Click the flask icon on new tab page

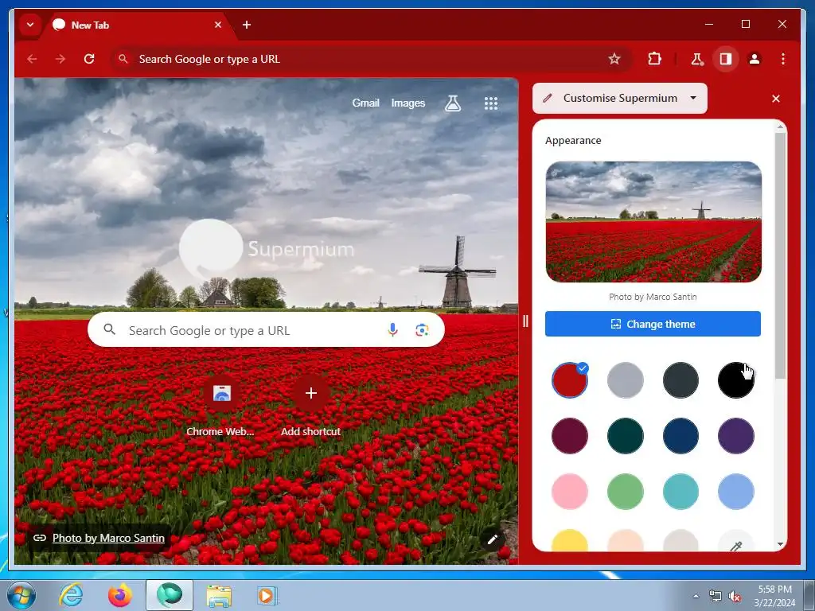tap(453, 103)
